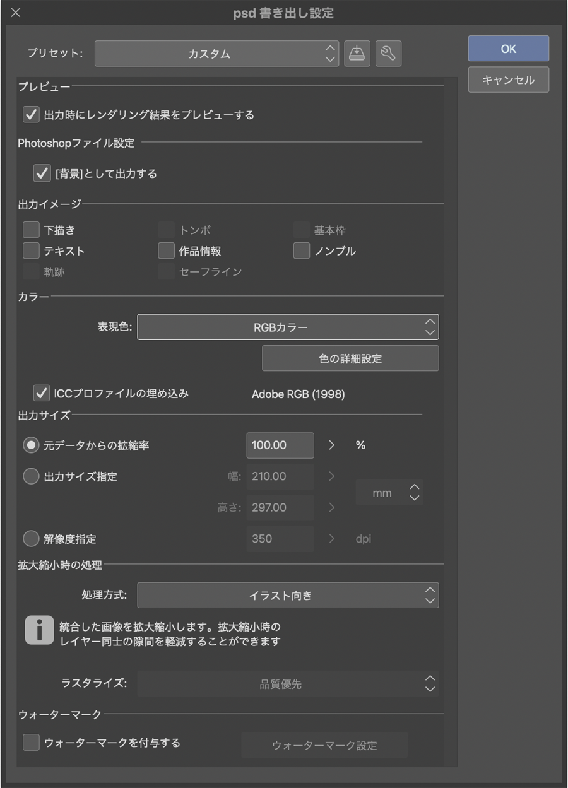Uncheck [背景]として出力する option

[x=42, y=173]
